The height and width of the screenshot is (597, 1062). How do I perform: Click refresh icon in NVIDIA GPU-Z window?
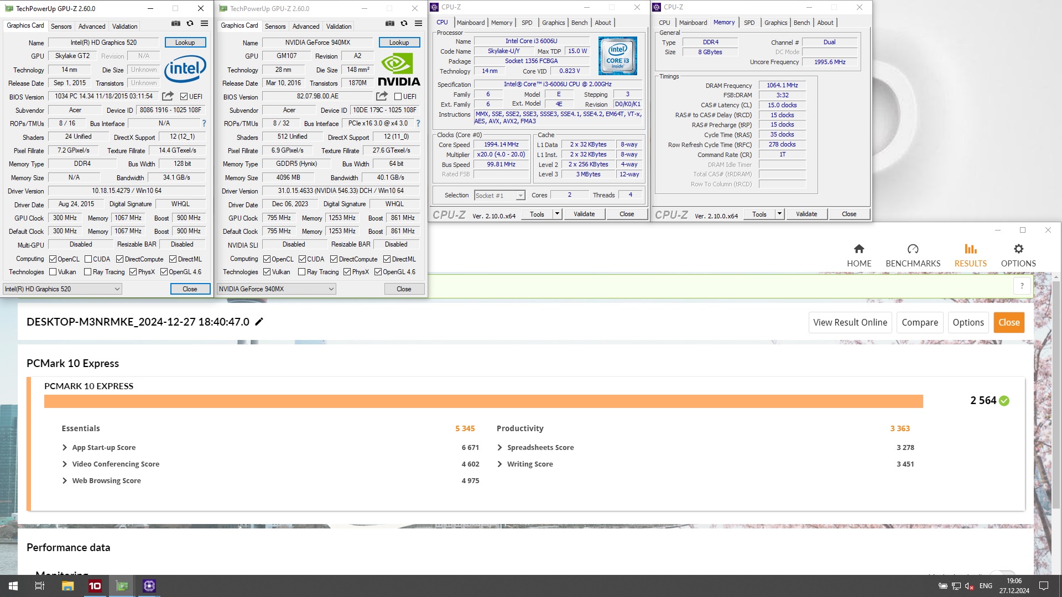click(404, 23)
